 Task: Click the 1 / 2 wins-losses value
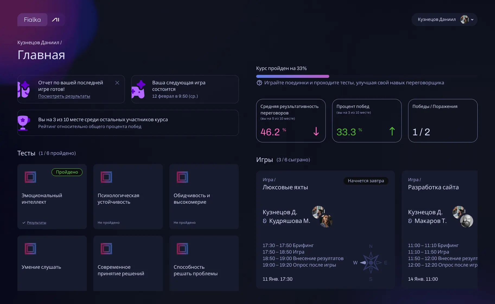(421, 132)
